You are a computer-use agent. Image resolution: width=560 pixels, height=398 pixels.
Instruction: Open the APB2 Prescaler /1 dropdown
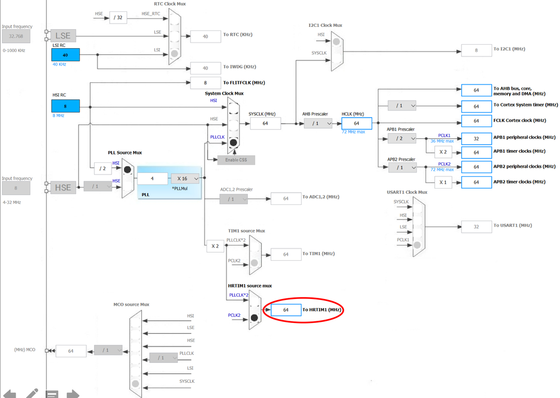point(402,167)
